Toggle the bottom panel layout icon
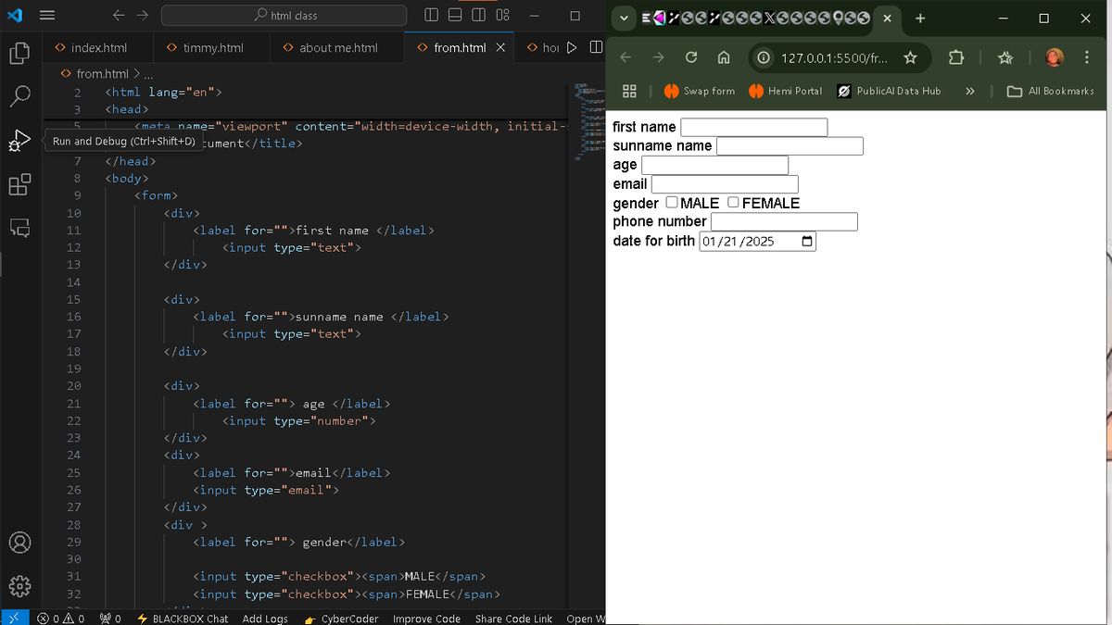 click(456, 16)
